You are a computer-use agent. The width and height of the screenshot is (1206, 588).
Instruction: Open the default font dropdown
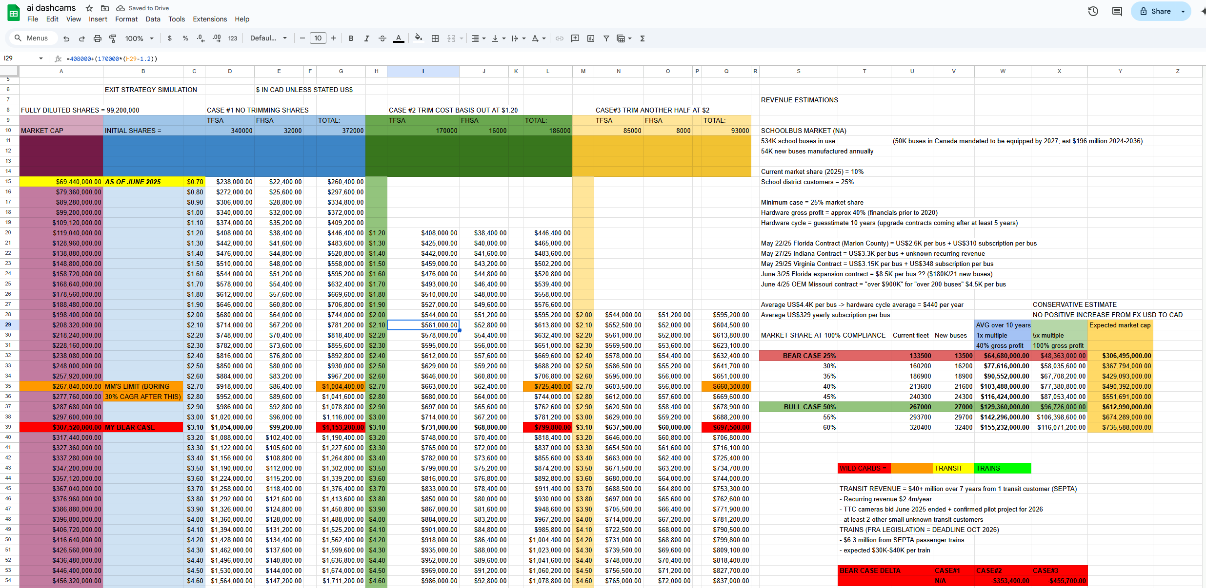click(x=268, y=38)
